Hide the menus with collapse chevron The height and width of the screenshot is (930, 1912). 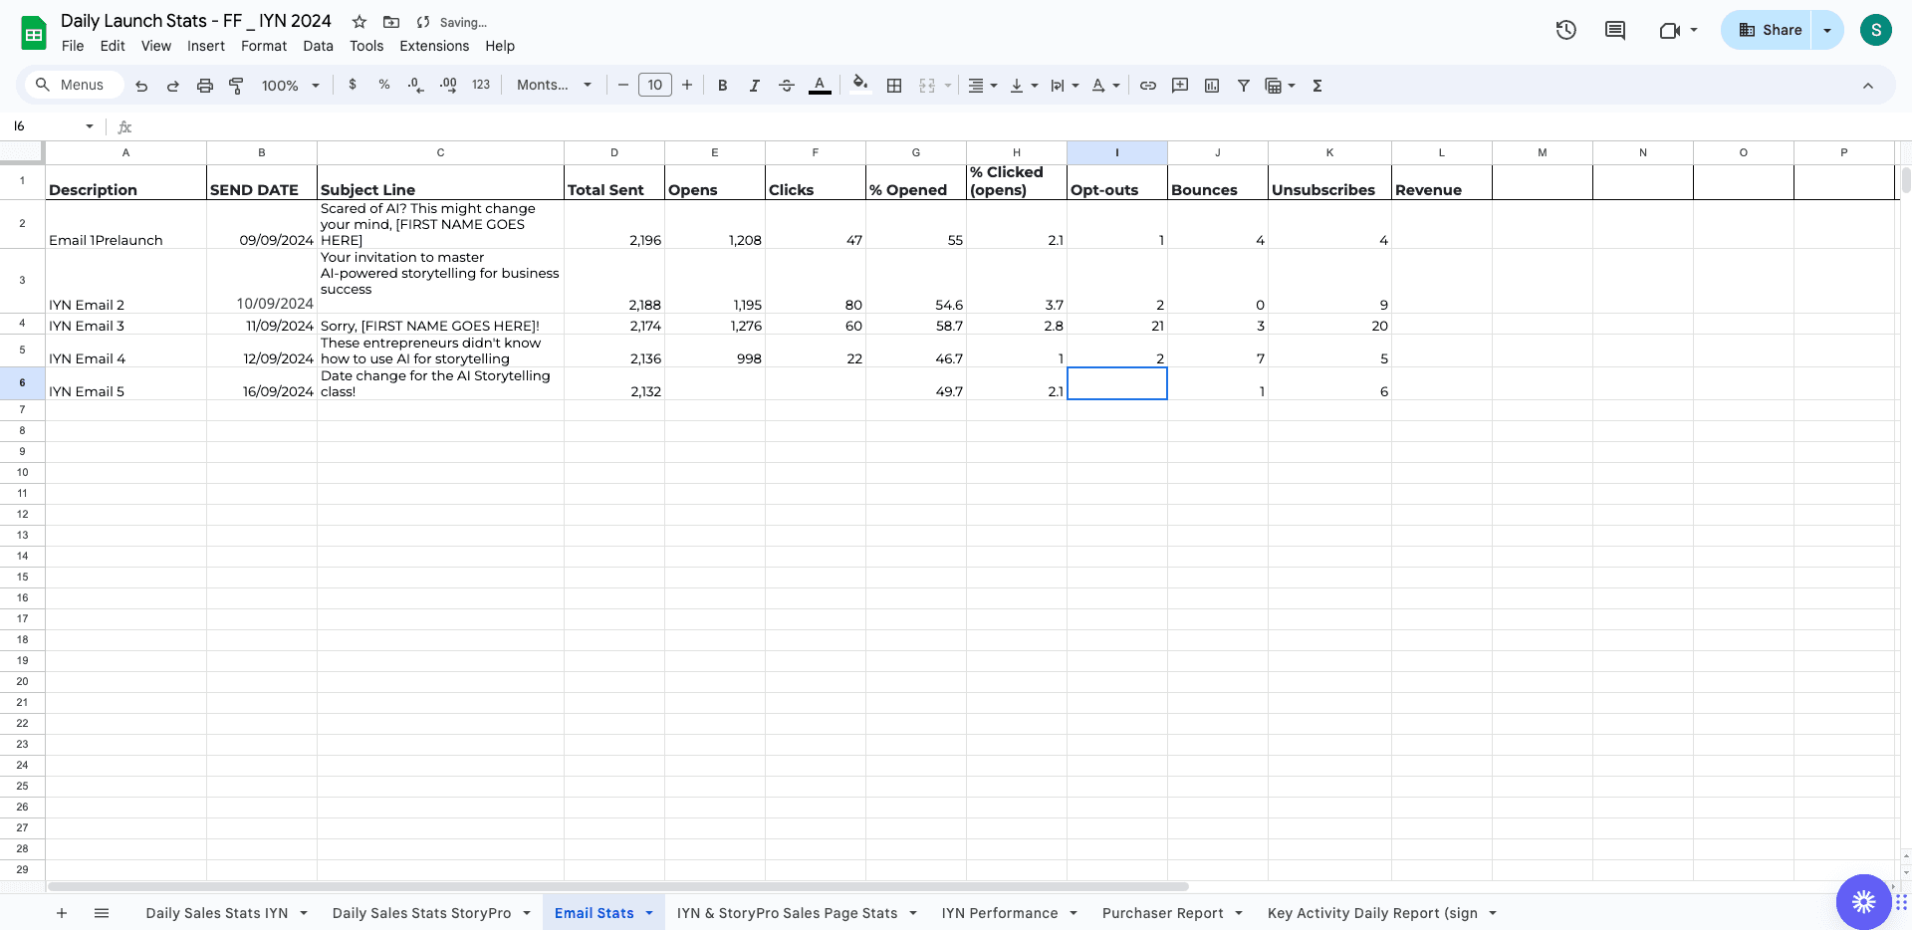click(x=1868, y=86)
